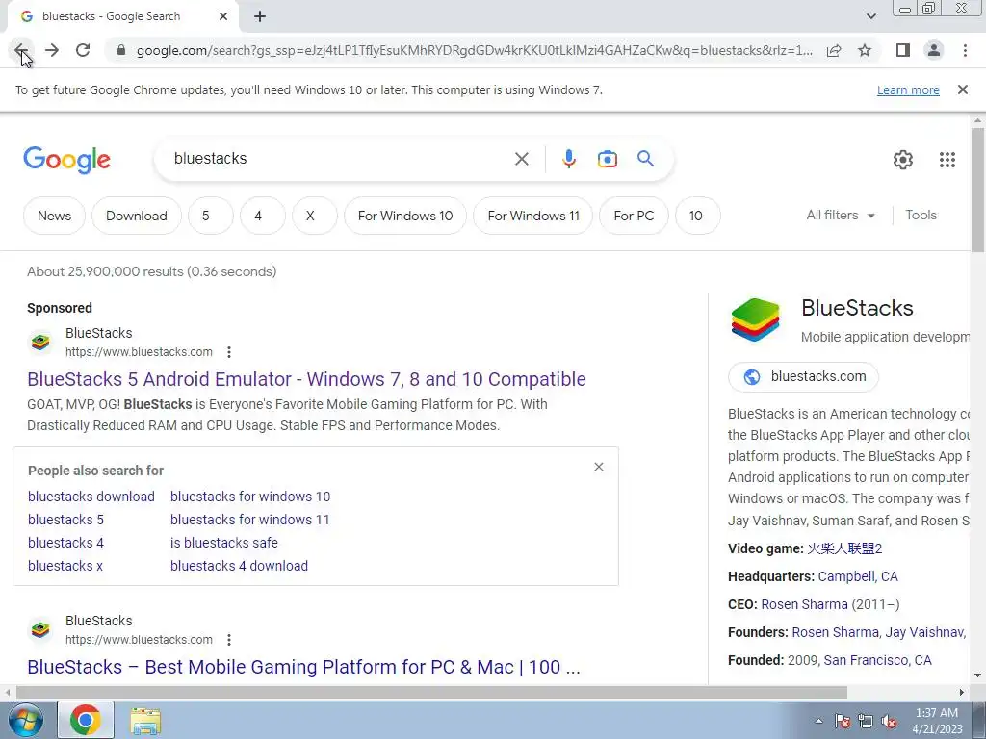Open bluestacks for windows 11 suggestion
986x739 pixels.
(x=249, y=520)
